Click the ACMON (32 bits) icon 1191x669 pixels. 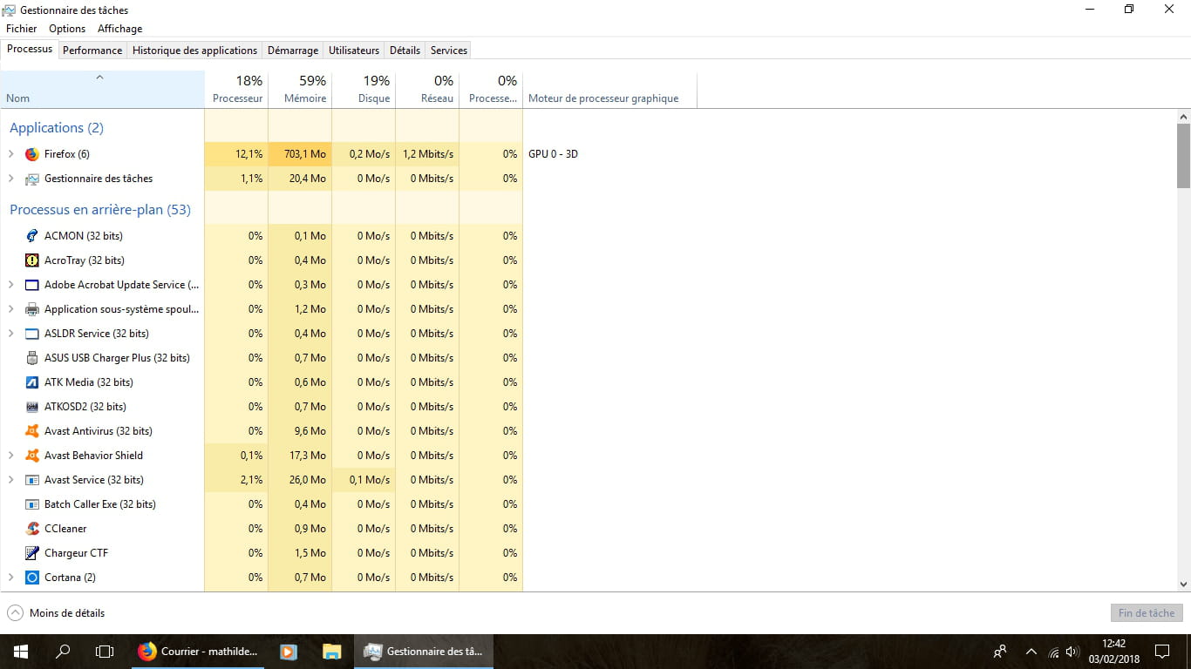point(32,236)
